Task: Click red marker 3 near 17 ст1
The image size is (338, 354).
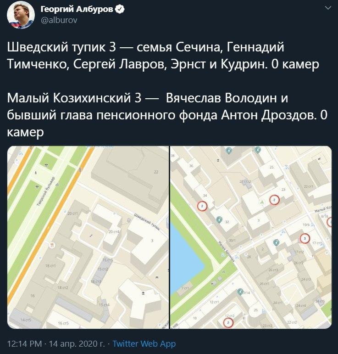Action: pos(305,238)
